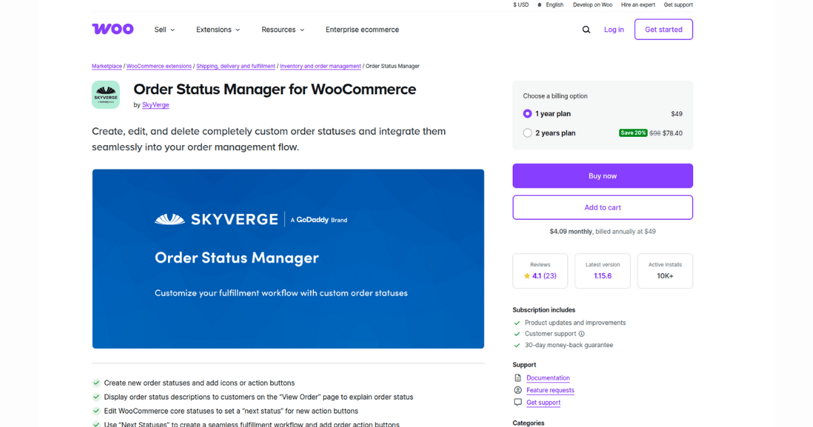Open the search magnifier icon

pyautogui.click(x=586, y=30)
